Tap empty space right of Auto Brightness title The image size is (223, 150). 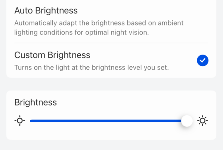142,10
